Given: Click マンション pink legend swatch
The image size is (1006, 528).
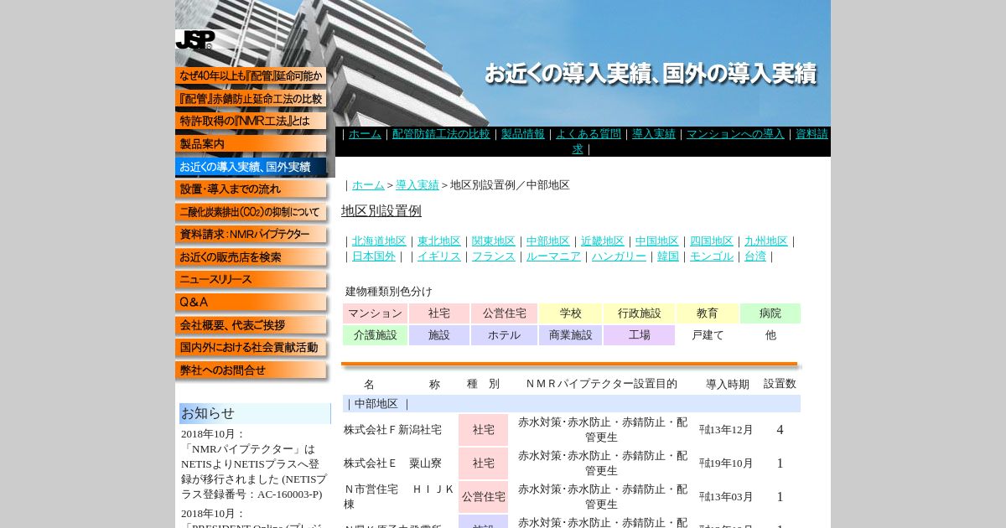Looking at the screenshot, I should pos(375,313).
